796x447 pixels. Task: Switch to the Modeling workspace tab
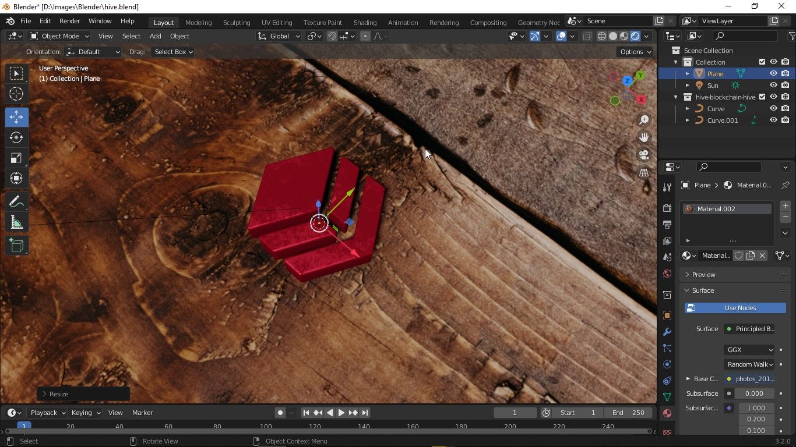[x=198, y=22]
